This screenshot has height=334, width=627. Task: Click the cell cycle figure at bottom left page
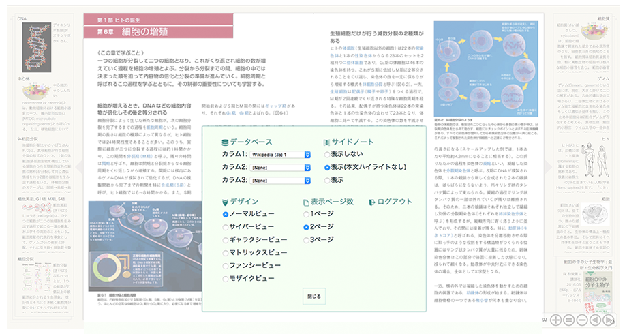pos(145,246)
